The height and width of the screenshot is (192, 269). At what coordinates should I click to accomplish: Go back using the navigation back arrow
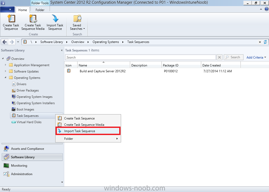[5, 42]
